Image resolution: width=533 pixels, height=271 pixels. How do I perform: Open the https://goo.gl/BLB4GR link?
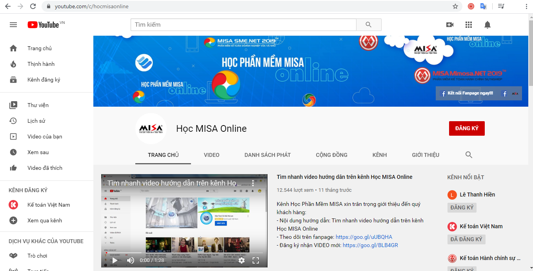point(370,245)
